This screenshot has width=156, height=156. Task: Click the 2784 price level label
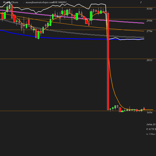tap(149, 31)
